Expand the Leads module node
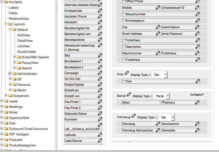 click(x=2, y=101)
